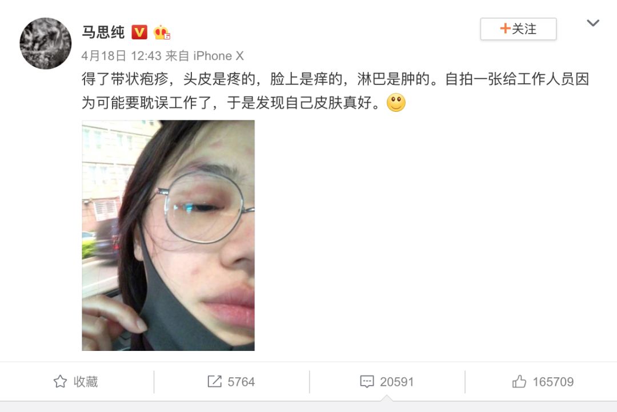Bookmark the post via 收藏 label
The image size is (617, 412).
point(85,382)
